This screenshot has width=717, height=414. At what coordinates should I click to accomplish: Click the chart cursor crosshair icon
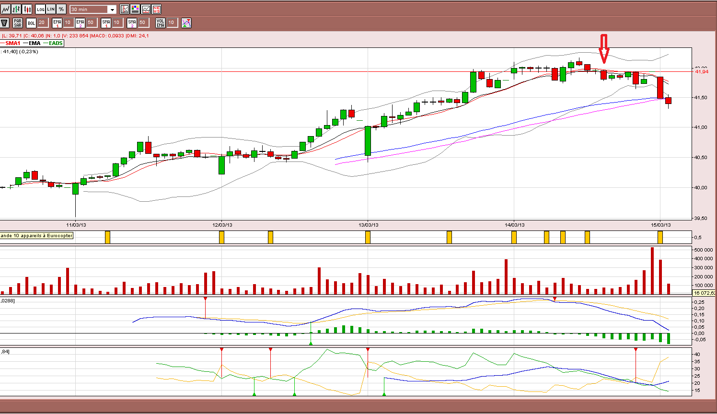coord(125,9)
